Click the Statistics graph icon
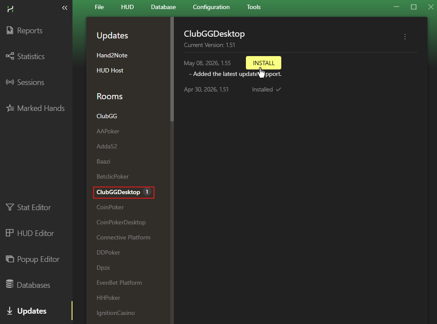This screenshot has width=437, height=324. coord(10,56)
